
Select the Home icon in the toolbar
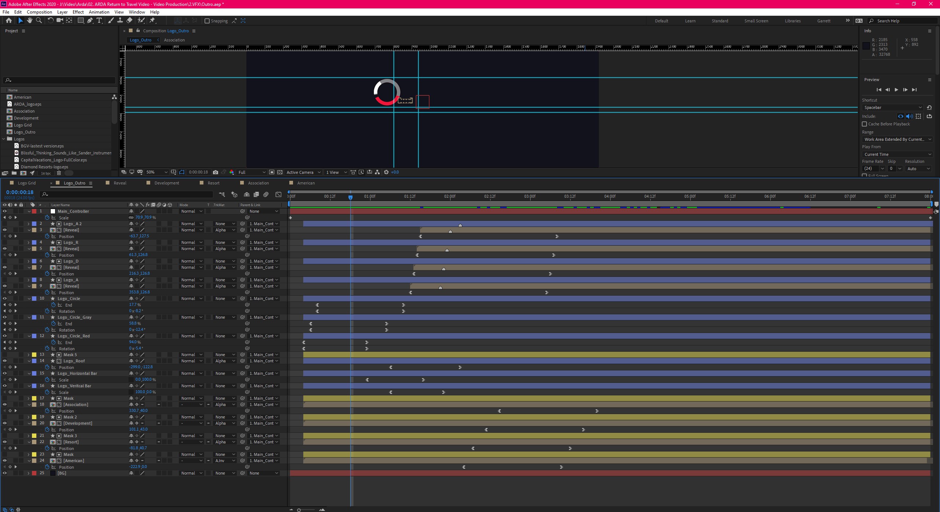(9, 21)
